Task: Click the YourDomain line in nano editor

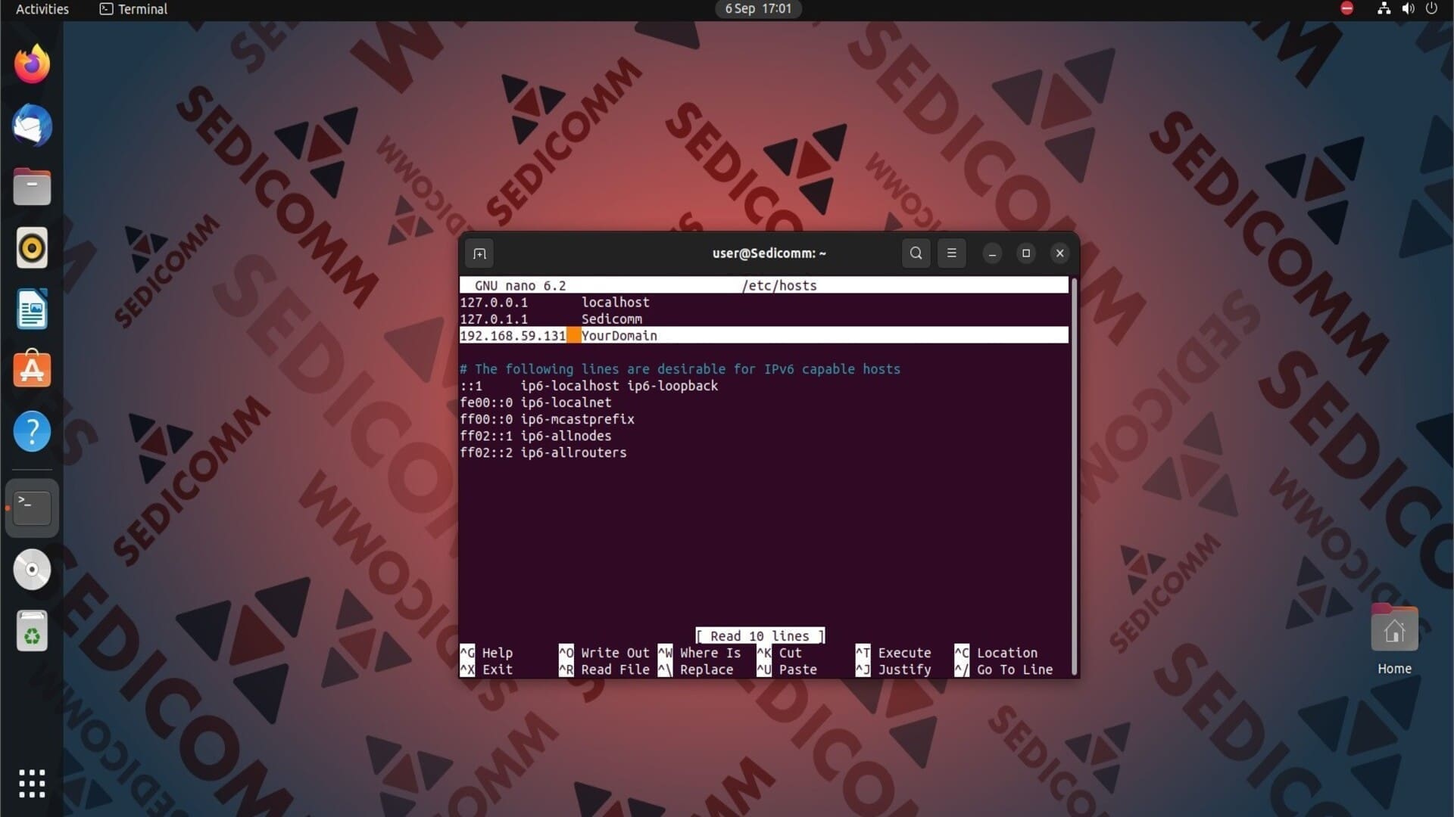Action: tap(619, 336)
